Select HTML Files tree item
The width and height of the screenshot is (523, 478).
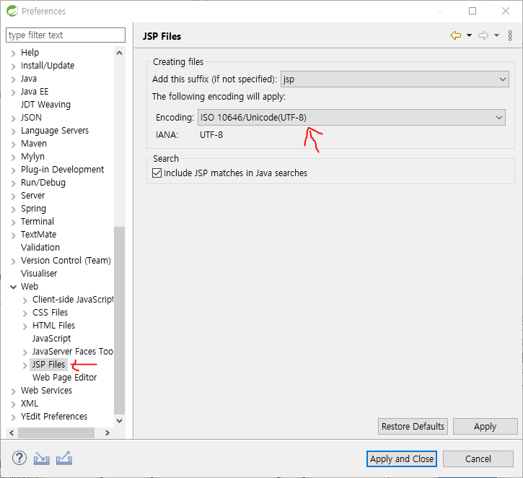(x=53, y=326)
